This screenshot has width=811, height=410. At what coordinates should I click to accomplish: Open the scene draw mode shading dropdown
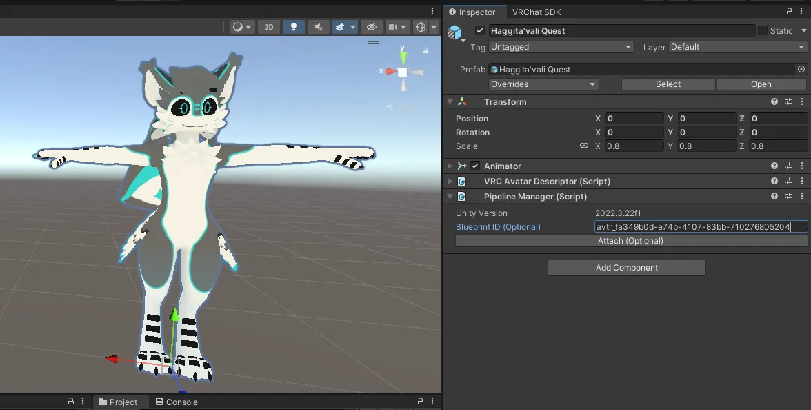(242, 27)
